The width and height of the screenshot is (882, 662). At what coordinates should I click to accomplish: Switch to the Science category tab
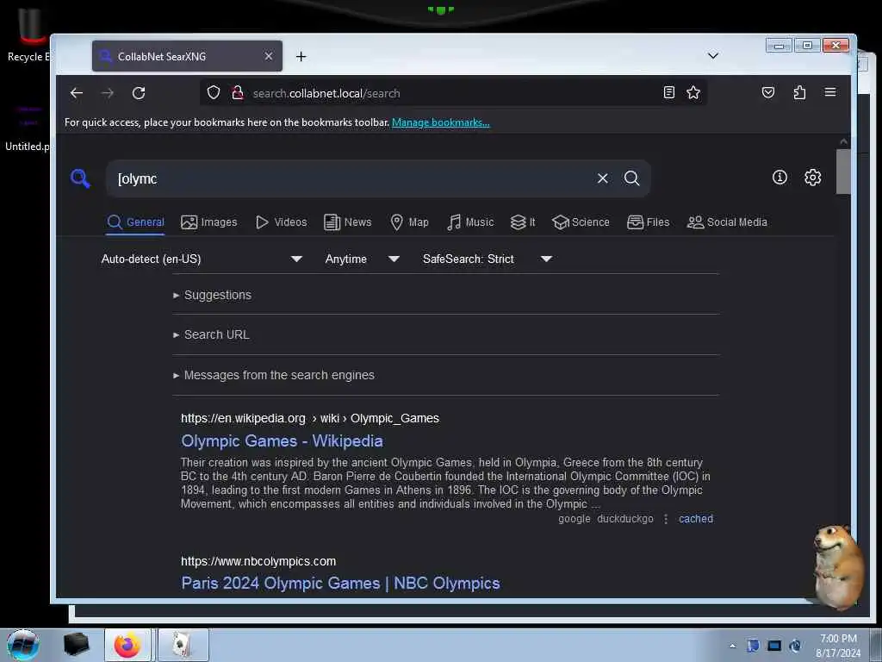(x=581, y=222)
